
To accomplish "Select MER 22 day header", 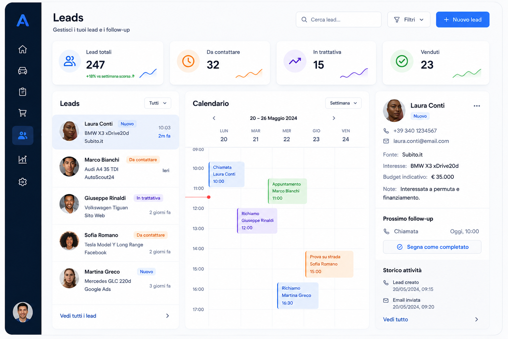I will coord(287,135).
